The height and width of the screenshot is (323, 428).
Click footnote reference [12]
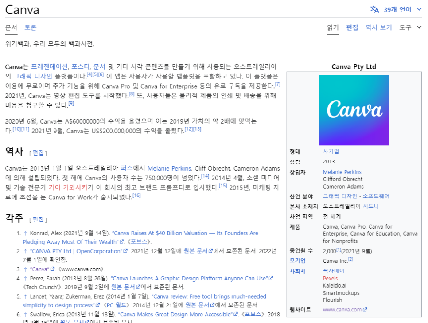[189, 129]
